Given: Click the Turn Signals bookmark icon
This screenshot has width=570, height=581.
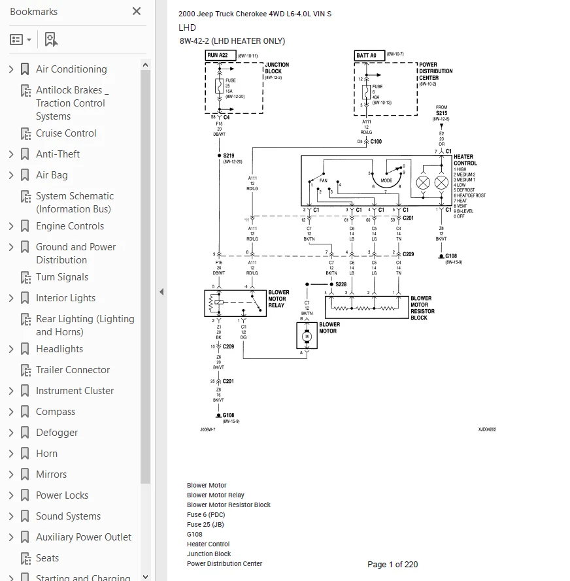Looking at the screenshot, I should click(x=25, y=277).
